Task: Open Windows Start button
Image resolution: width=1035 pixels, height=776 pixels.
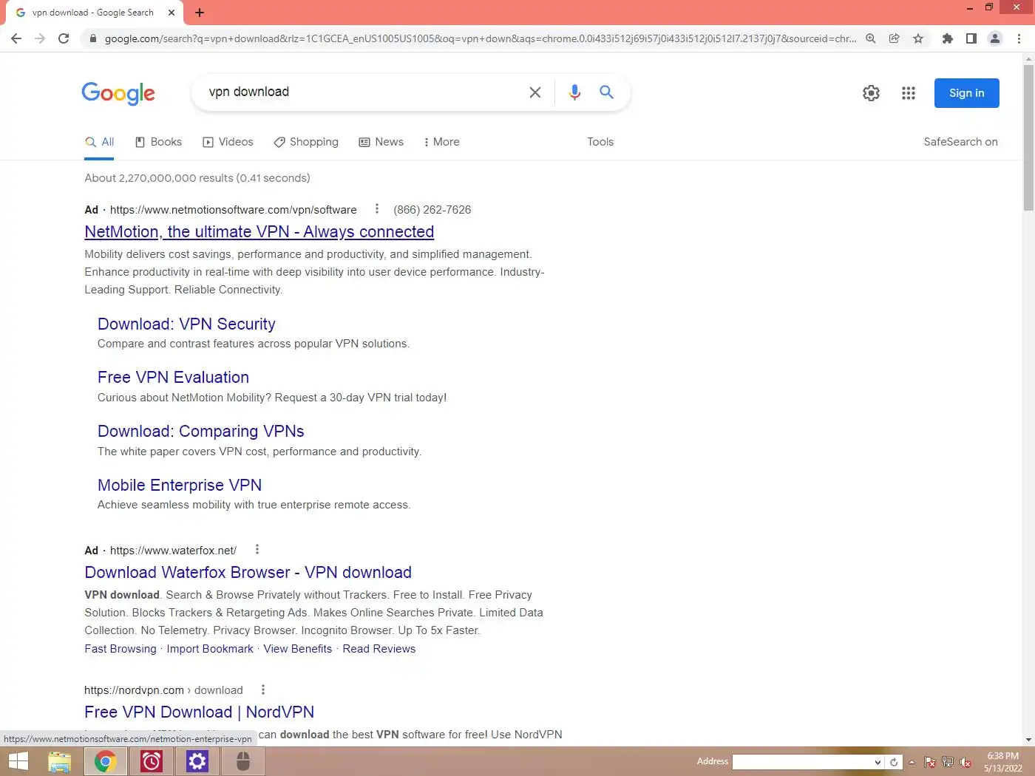Action: pos(18,761)
